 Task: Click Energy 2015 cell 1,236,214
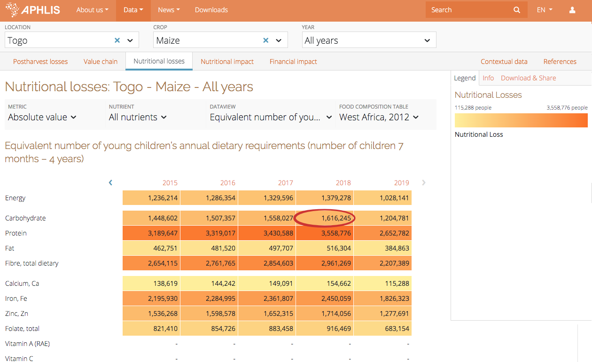[151, 198]
